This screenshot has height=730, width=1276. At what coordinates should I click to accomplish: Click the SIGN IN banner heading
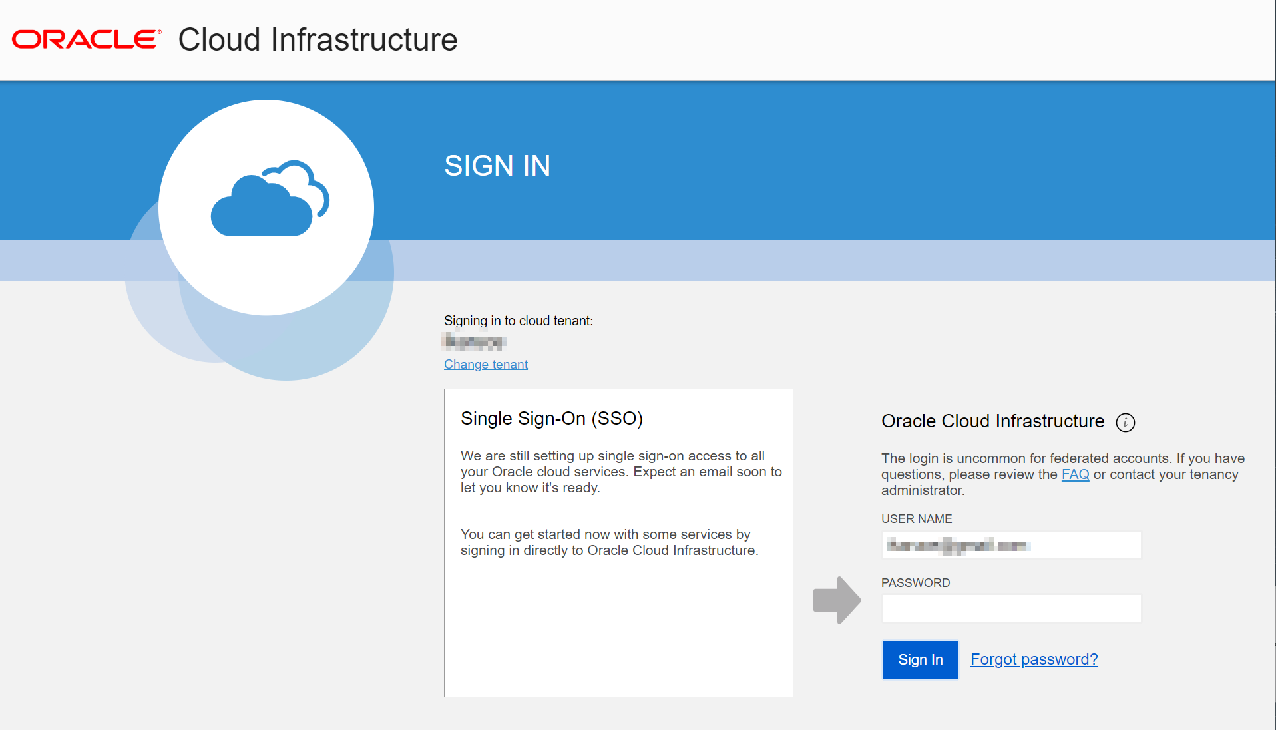[x=497, y=166]
